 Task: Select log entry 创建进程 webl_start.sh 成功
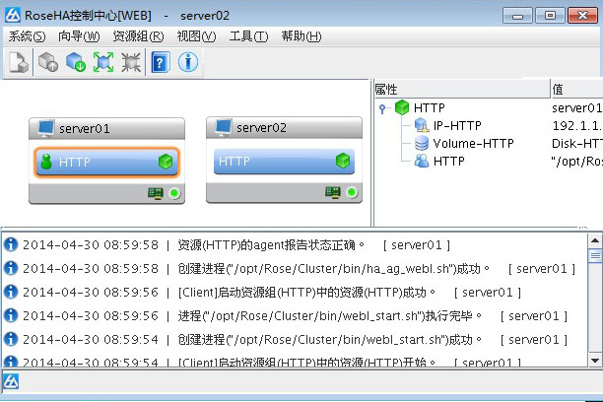coord(296,339)
